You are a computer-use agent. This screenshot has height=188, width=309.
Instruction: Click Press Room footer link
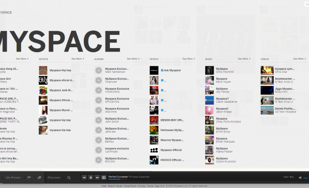coord(130,186)
